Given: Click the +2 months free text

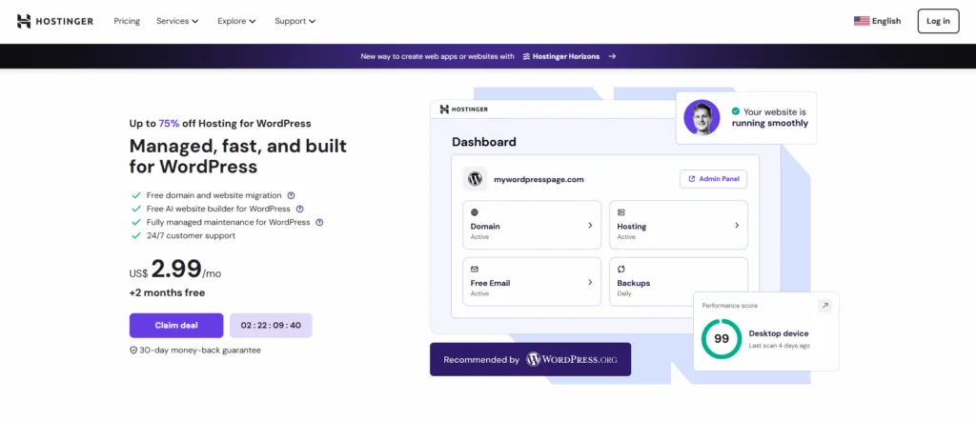Looking at the screenshot, I should [167, 292].
